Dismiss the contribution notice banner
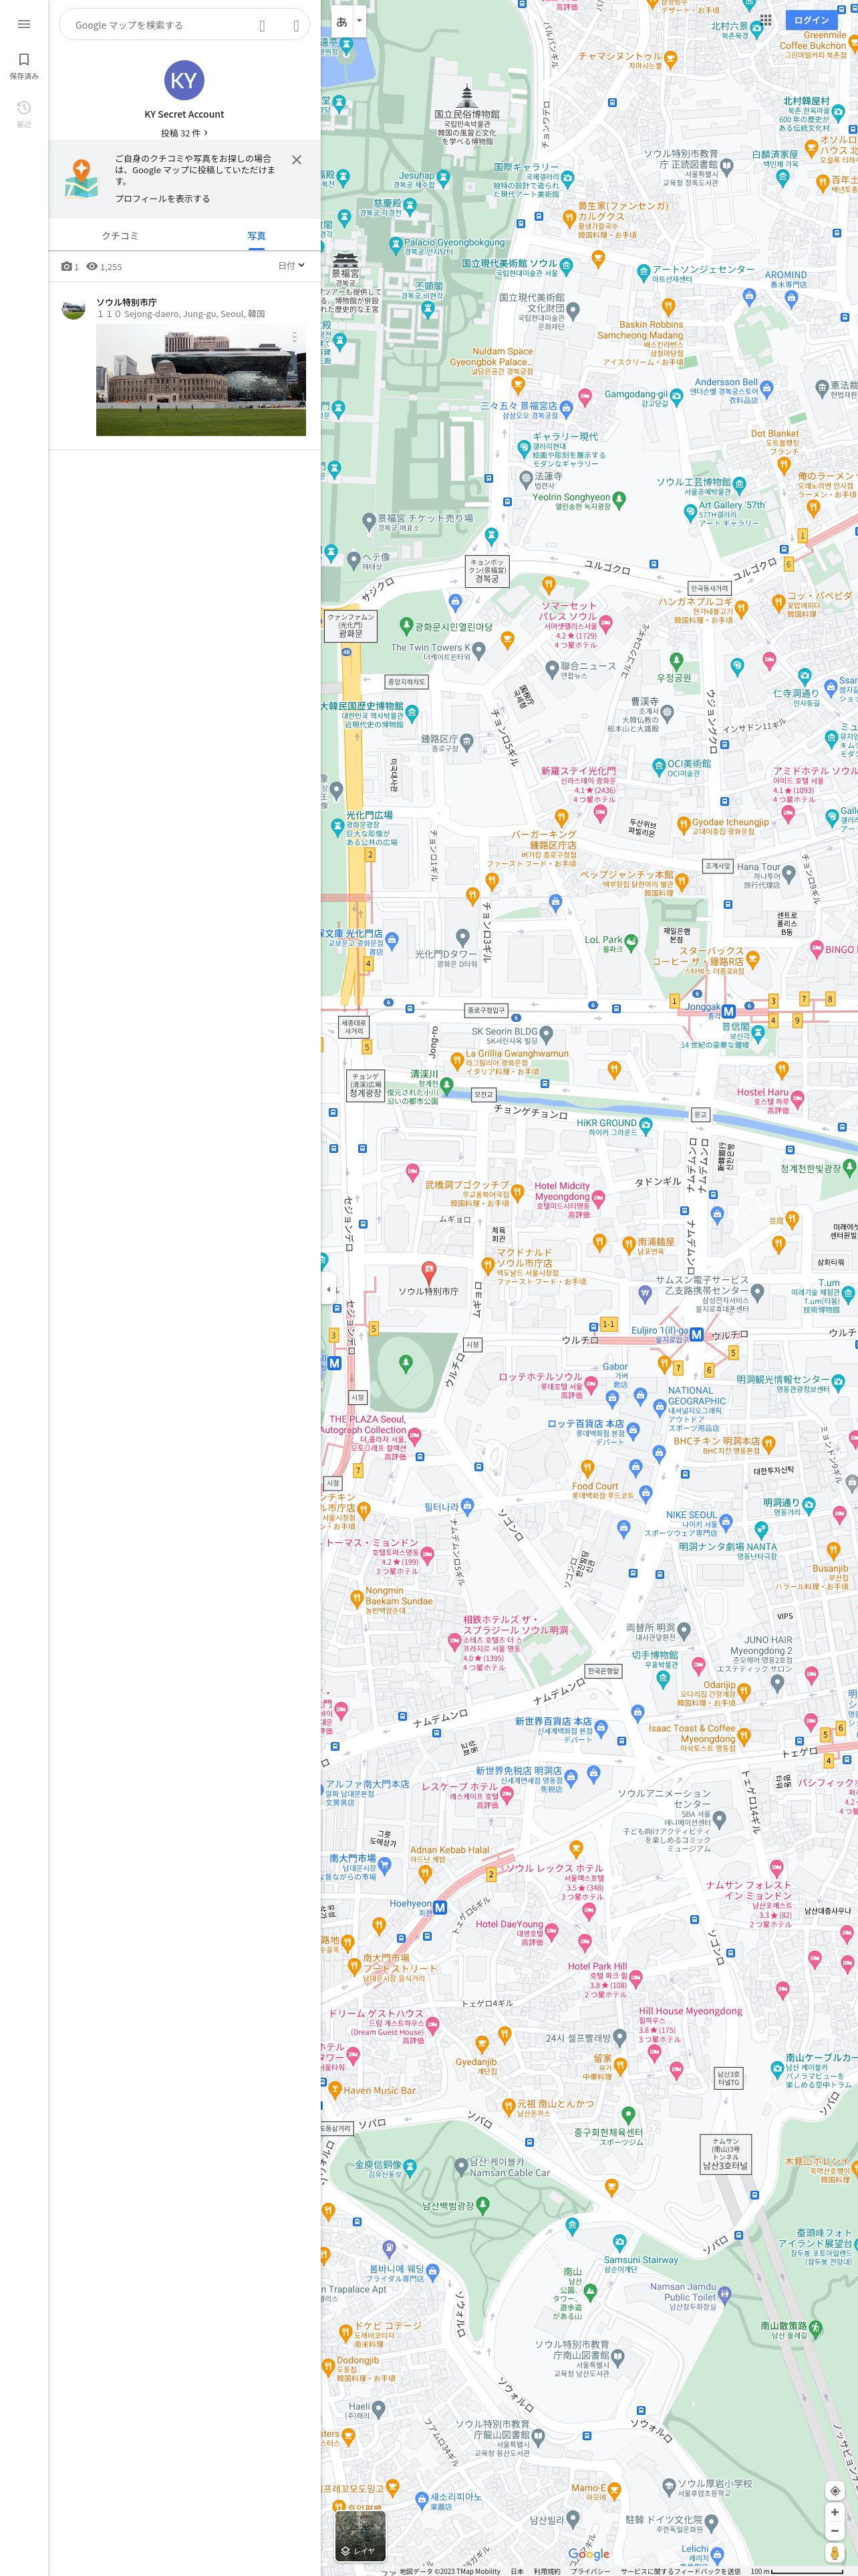858x2576 pixels. pyautogui.click(x=297, y=160)
